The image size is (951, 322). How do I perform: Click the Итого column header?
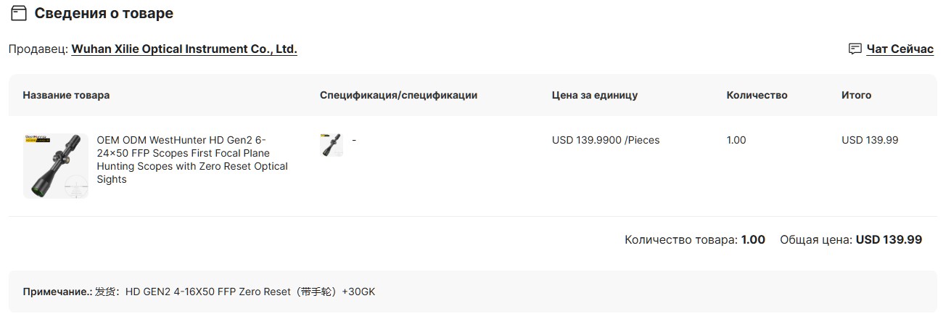click(x=856, y=95)
